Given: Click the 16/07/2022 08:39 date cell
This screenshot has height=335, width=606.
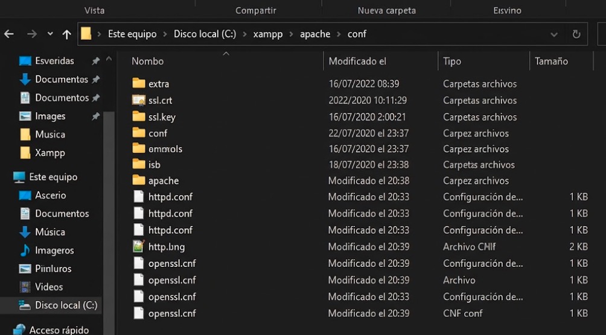Looking at the screenshot, I should coord(364,84).
